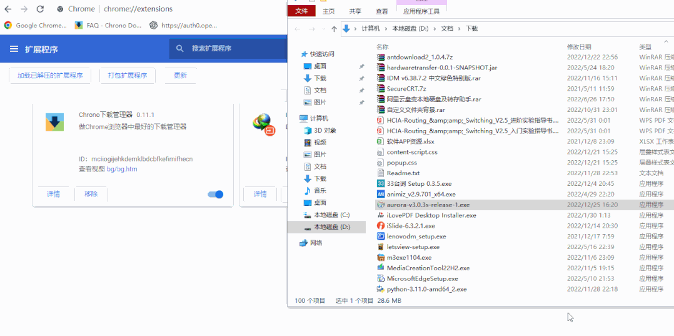Click Chrome forward navigation arrow
The width and height of the screenshot is (674, 336).
(x=24, y=9)
